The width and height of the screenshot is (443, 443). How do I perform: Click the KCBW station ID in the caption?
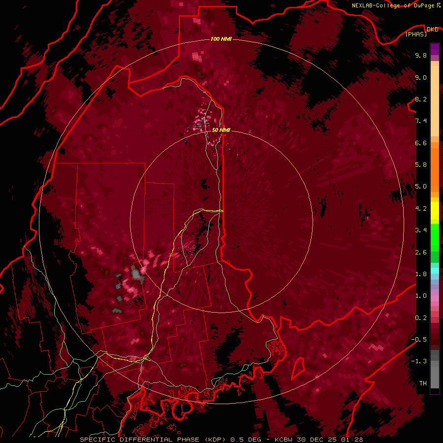point(283,440)
